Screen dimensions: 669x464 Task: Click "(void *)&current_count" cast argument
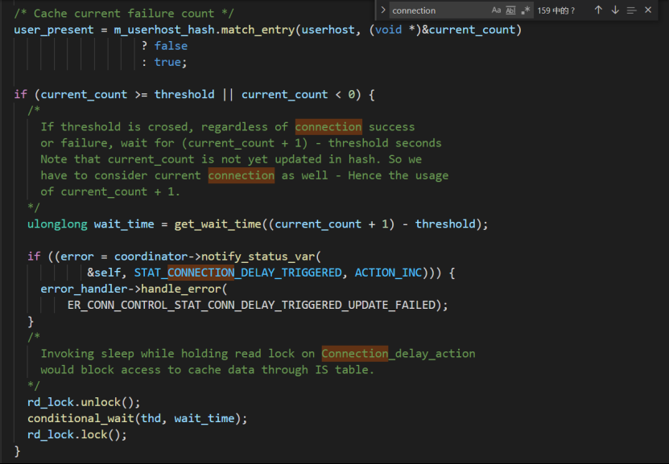click(443, 30)
